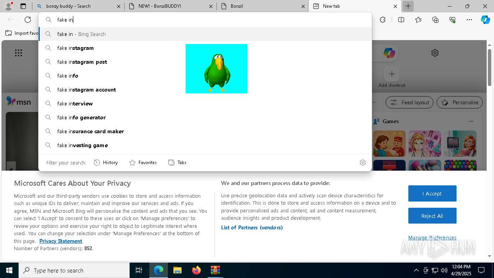The width and height of the screenshot is (494, 278).
Task: Click the Edge icon in taskbar
Action: coord(159,270)
